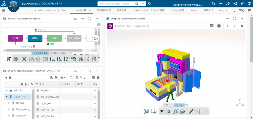Click the magnifier search icon in Bookmark Editor
This screenshot has height=119, width=253.
click(71, 78)
